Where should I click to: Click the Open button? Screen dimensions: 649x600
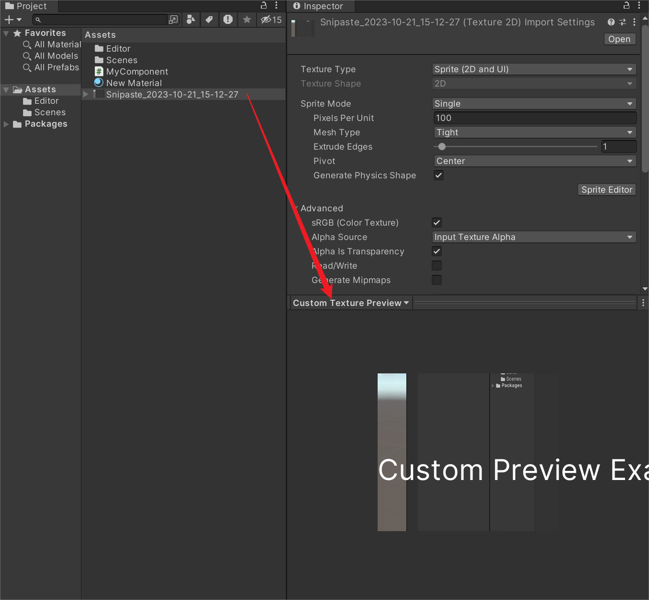point(619,39)
